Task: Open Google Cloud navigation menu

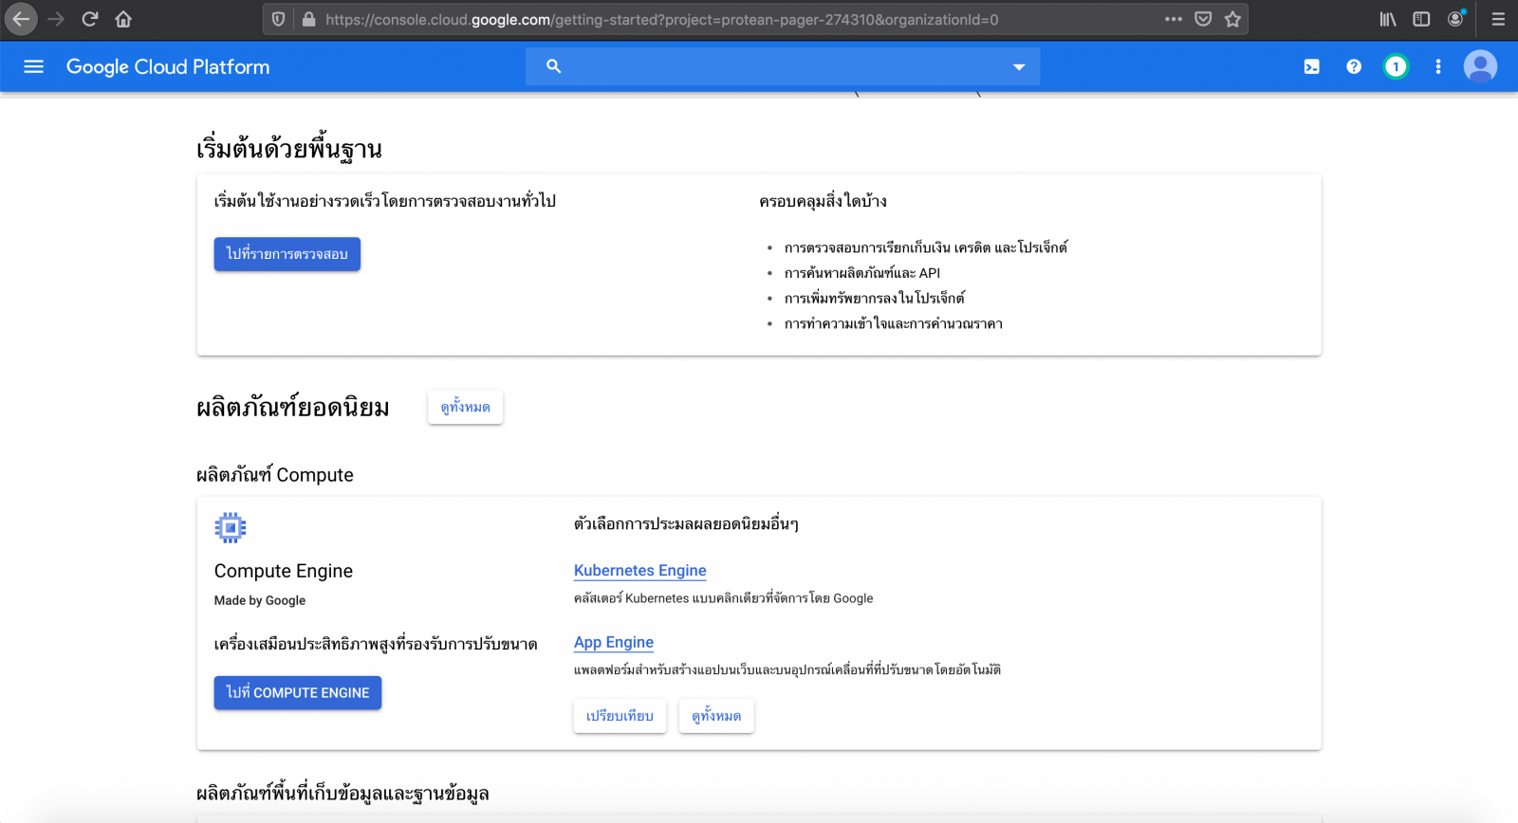Action: click(34, 66)
